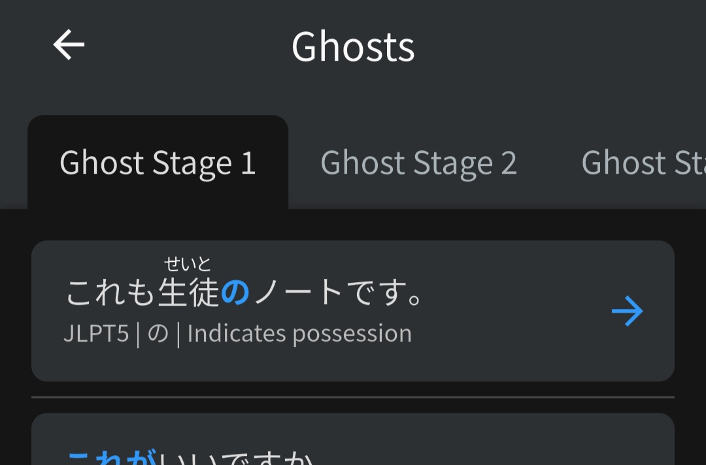Click the Ghosts page title

click(353, 46)
